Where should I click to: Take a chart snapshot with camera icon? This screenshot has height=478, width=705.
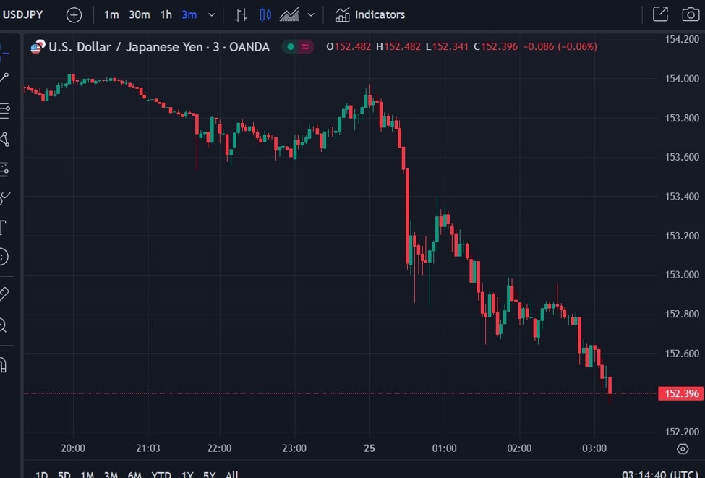coord(691,14)
